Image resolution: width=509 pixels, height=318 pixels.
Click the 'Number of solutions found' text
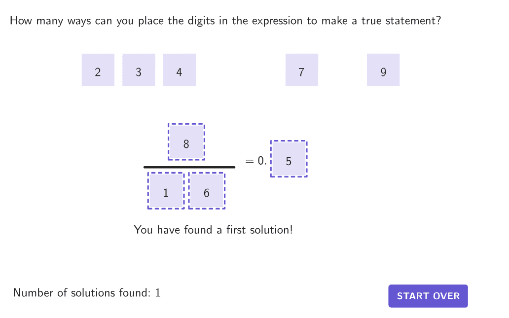click(x=80, y=293)
